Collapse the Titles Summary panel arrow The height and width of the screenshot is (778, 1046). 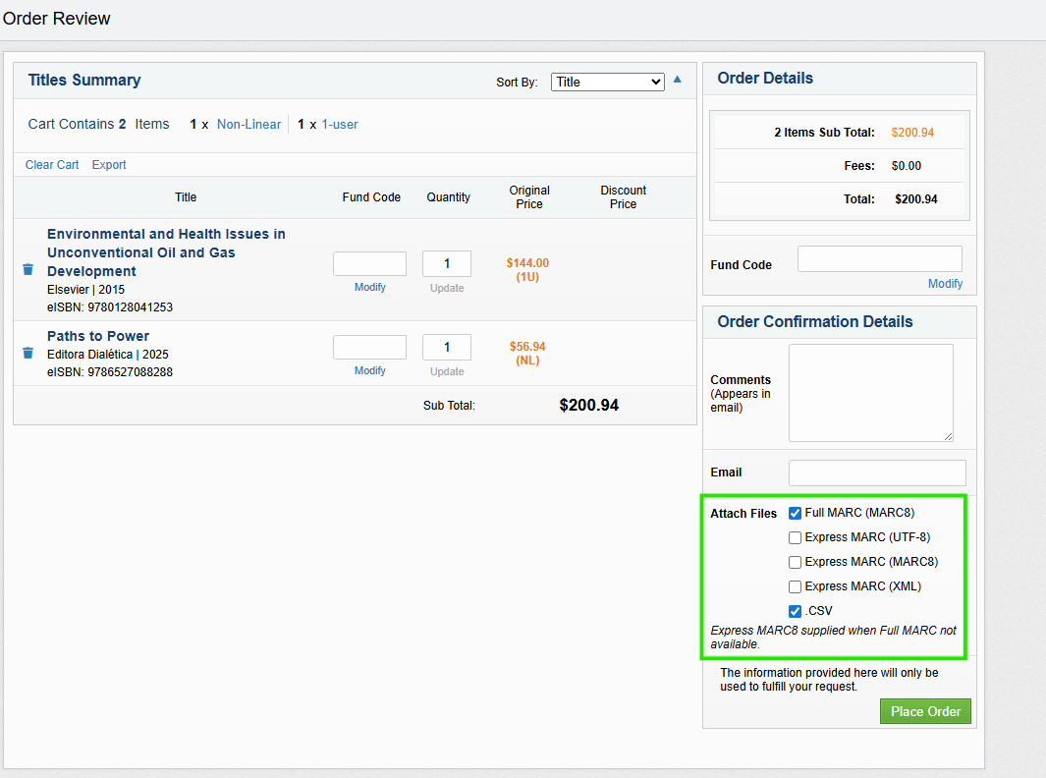point(677,80)
